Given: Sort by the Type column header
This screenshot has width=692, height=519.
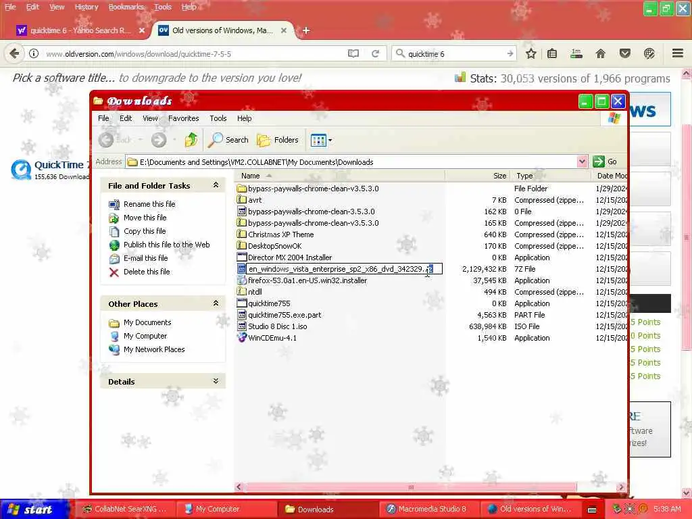Looking at the screenshot, I should (550, 176).
